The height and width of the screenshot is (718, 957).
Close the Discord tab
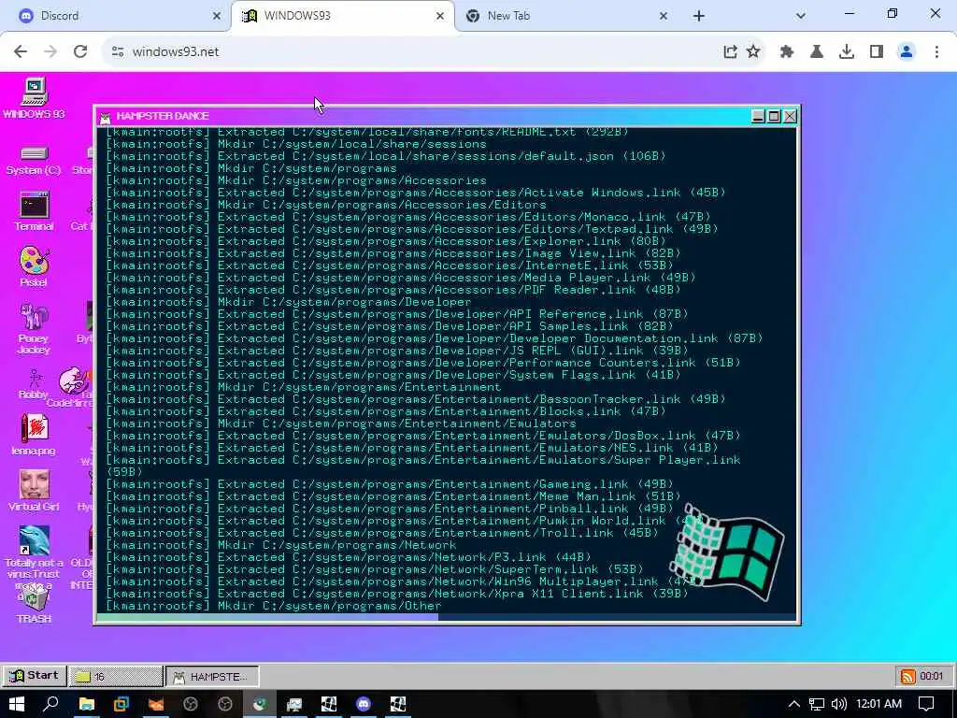click(x=217, y=16)
